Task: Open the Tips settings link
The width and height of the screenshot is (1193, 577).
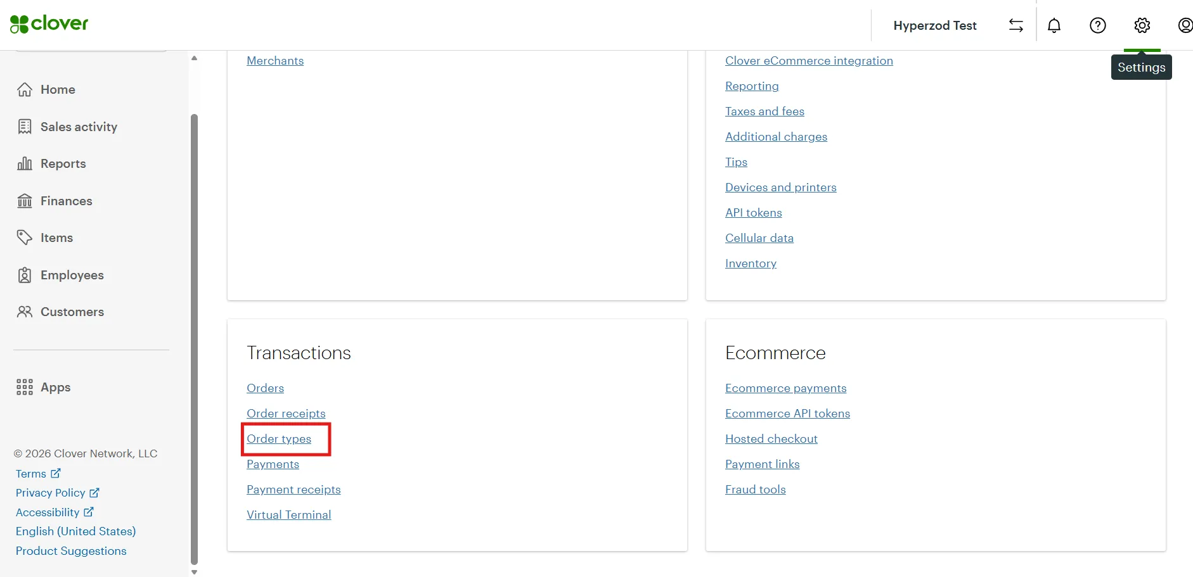Action: coord(736,162)
